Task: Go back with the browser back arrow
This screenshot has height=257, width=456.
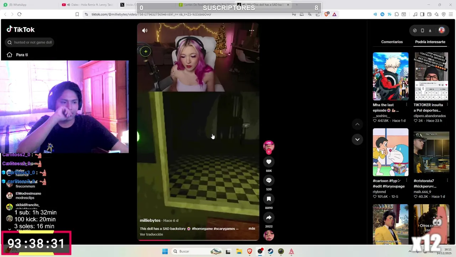Action: (5, 14)
